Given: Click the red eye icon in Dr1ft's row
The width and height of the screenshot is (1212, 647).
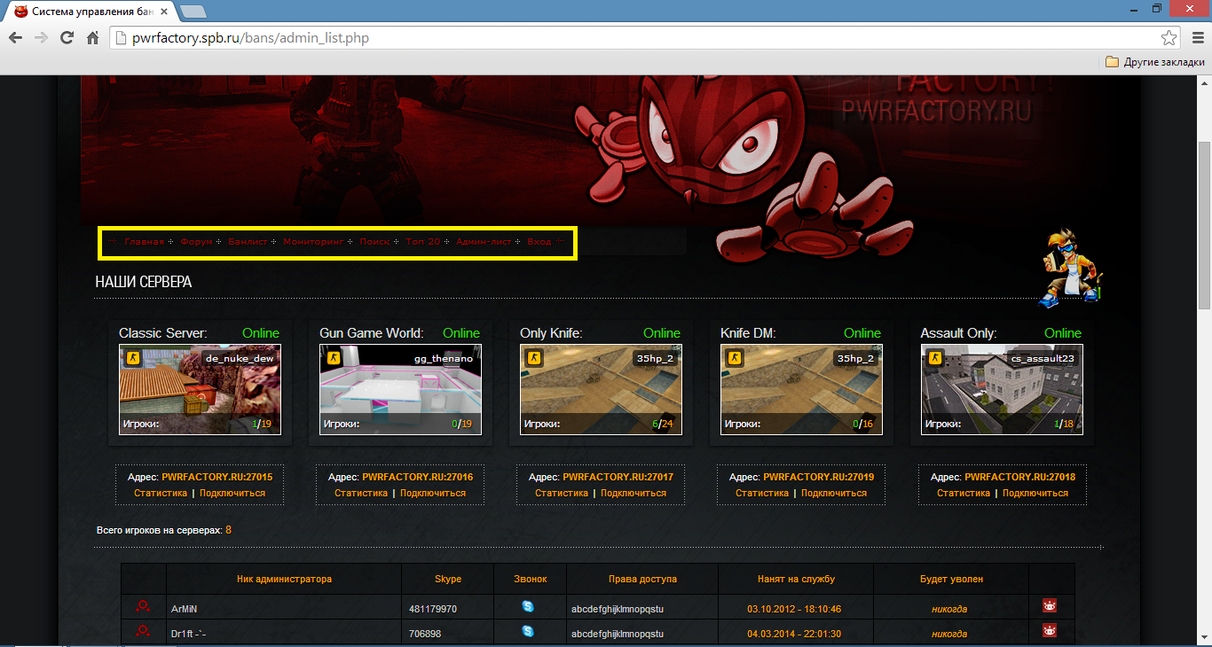Looking at the screenshot, I should tap(1051, 631).
